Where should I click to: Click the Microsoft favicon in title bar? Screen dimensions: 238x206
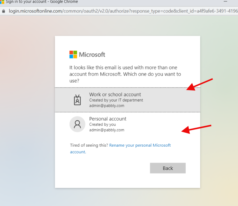coord(2,2)
